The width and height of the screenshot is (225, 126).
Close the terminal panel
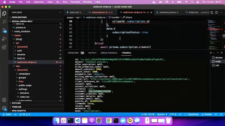tap(221, 53)
